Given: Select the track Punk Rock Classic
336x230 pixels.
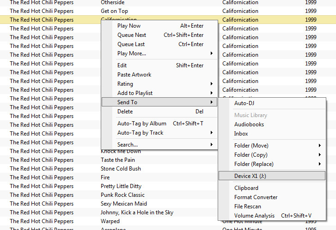Looking at the screenshot, I should coord(122,195).
